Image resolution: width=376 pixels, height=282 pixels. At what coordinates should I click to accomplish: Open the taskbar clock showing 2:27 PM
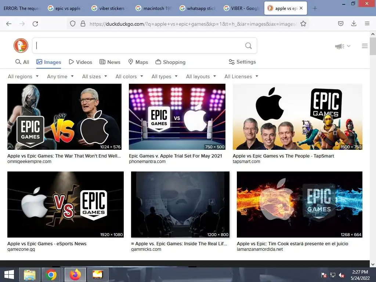click(360, 275)
